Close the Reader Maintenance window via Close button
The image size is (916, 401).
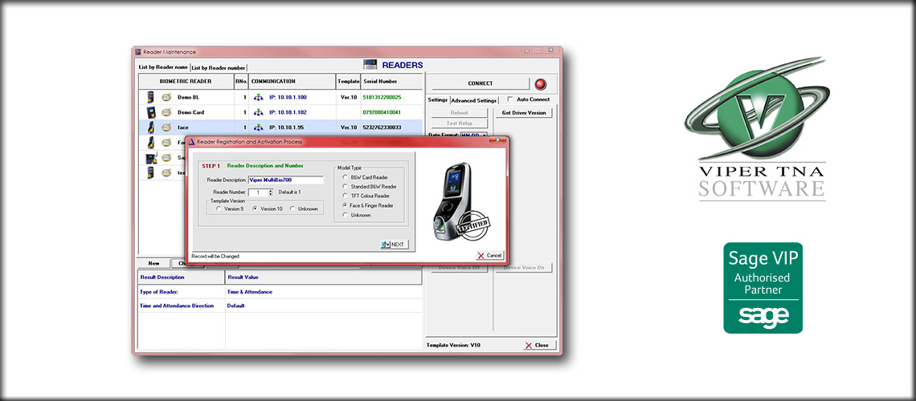click(x=539, y=346)
